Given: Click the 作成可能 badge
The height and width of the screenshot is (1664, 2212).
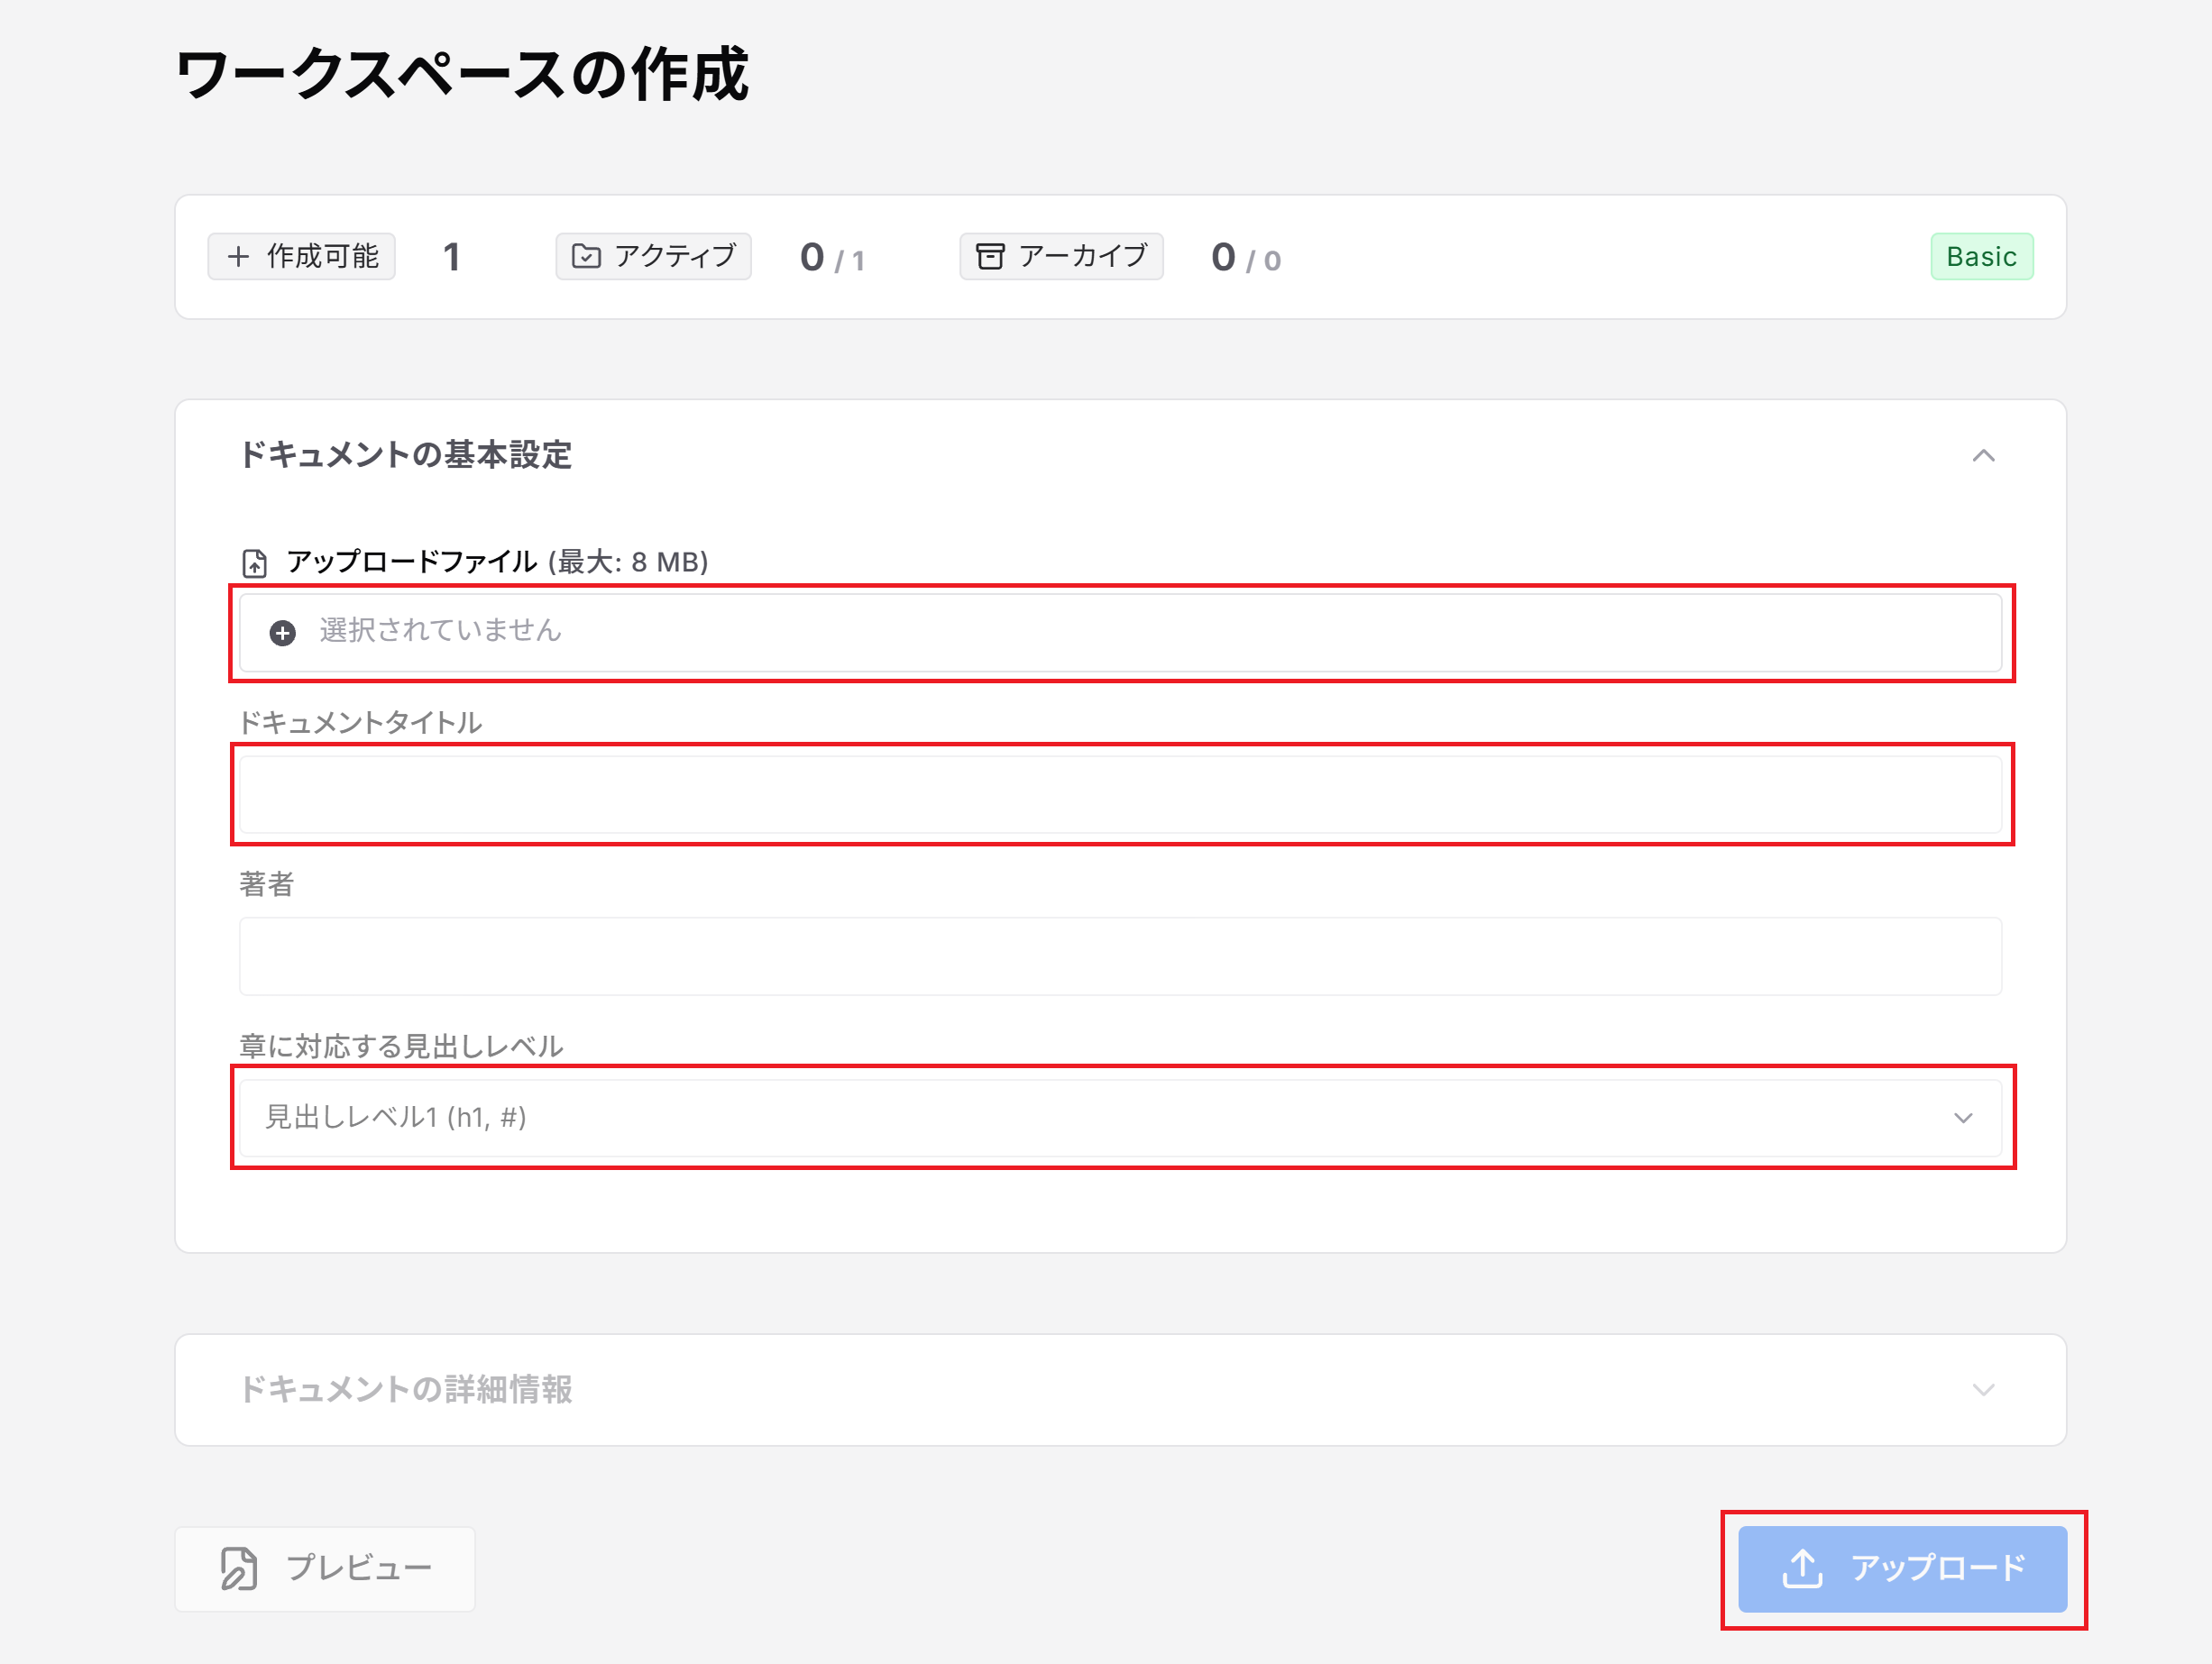Looking at the screenshot, I should click(301, 257).
